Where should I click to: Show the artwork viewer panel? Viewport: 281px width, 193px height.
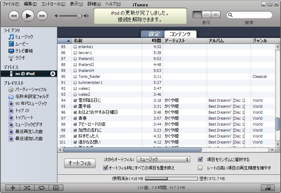tap(56, 188)
